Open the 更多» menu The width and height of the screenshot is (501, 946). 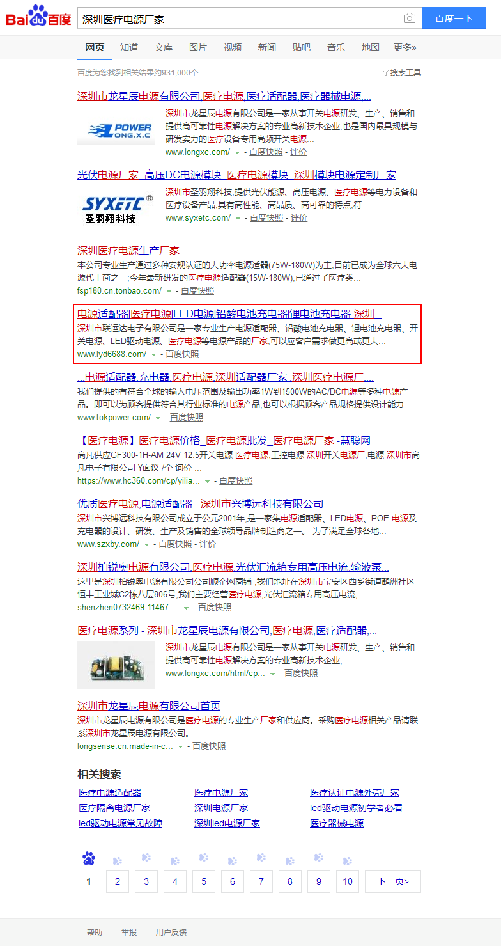(x=405, y=47)
